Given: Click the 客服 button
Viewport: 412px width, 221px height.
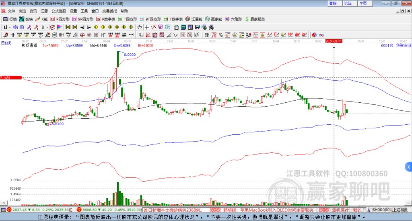Looking at the screenshot, I should tap(335, 3).
